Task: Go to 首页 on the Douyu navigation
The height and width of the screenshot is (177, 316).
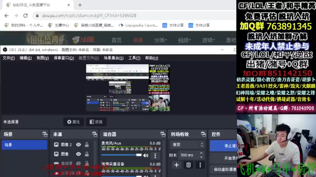Action: point(117,40)
